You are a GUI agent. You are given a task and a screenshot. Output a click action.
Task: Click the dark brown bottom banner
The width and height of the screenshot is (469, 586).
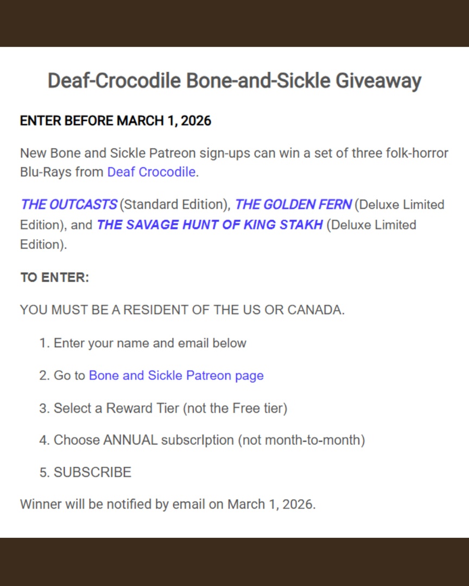pos(234,562)
